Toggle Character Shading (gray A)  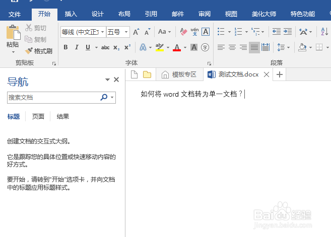coord(194,47)
